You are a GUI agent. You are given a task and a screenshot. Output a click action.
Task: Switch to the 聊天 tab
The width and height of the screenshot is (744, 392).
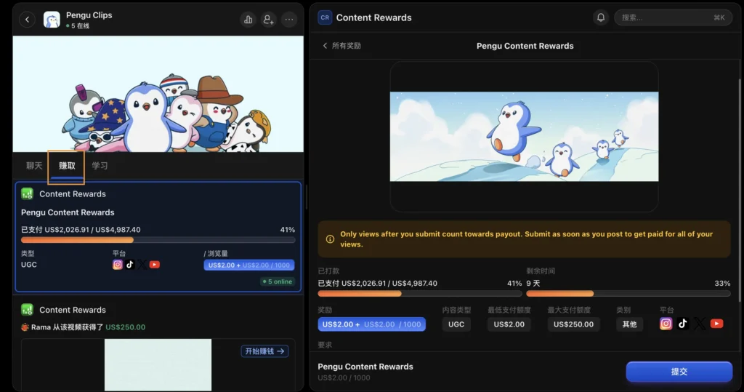coord(34,166)
